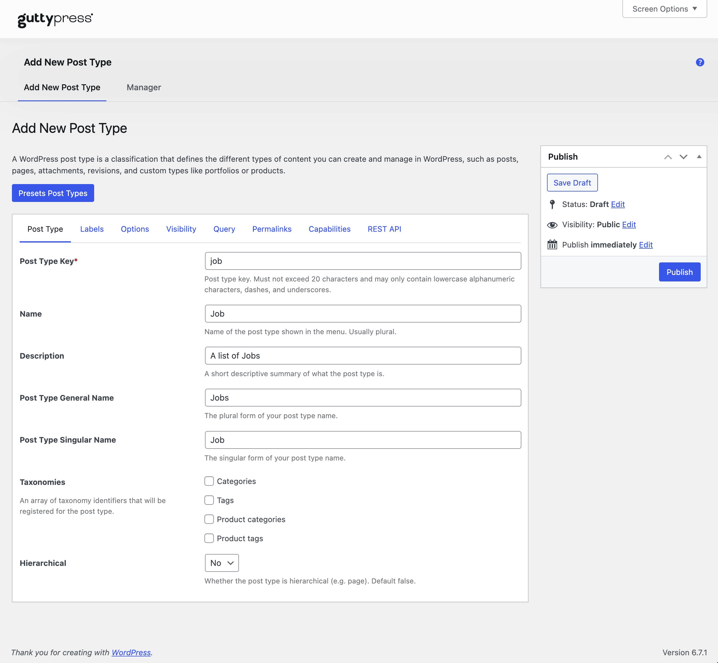Click the Save Draft button
Viewport: 718px width, 663px height.
(572, 183)
